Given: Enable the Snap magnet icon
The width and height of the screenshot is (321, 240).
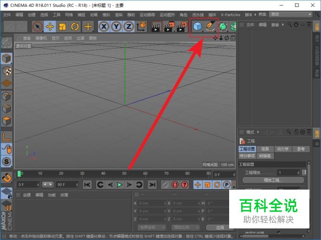Looking at the screenshot, I should pos(6,177).
